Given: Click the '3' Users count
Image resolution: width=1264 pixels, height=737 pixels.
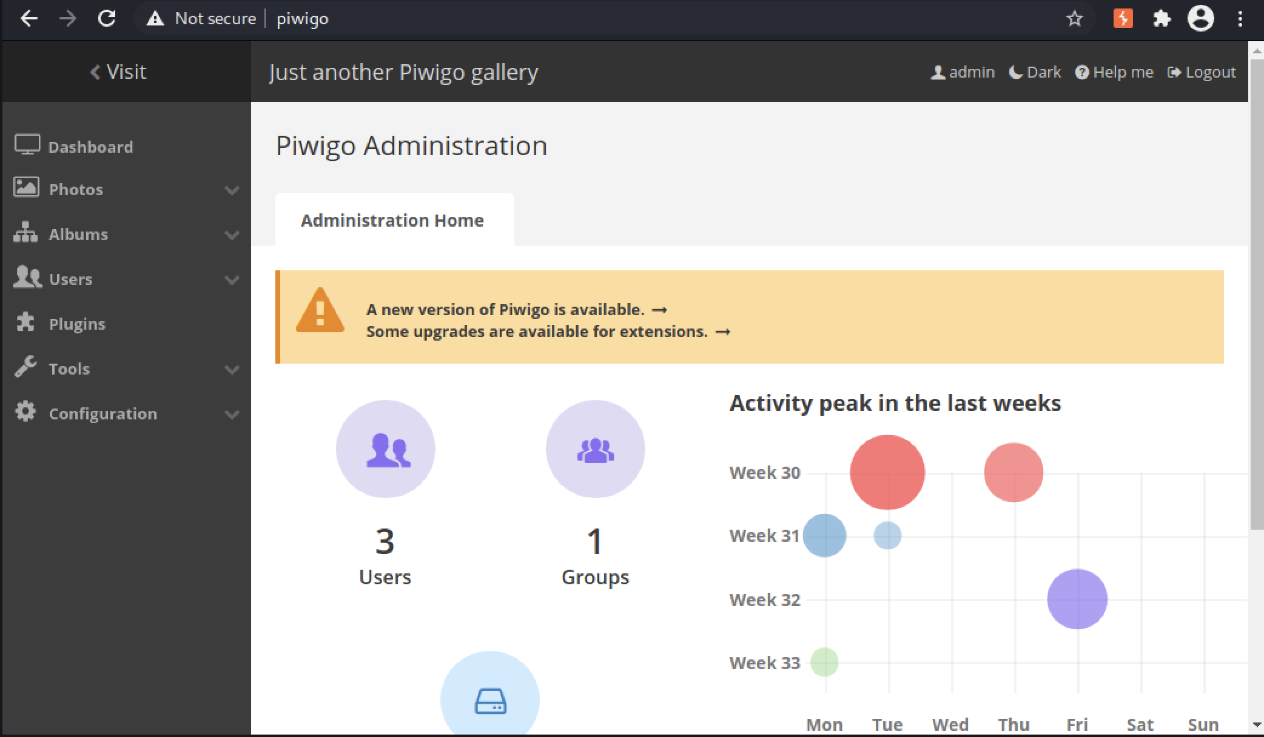Looking at the screenshot, I should (x=385, y=541).
